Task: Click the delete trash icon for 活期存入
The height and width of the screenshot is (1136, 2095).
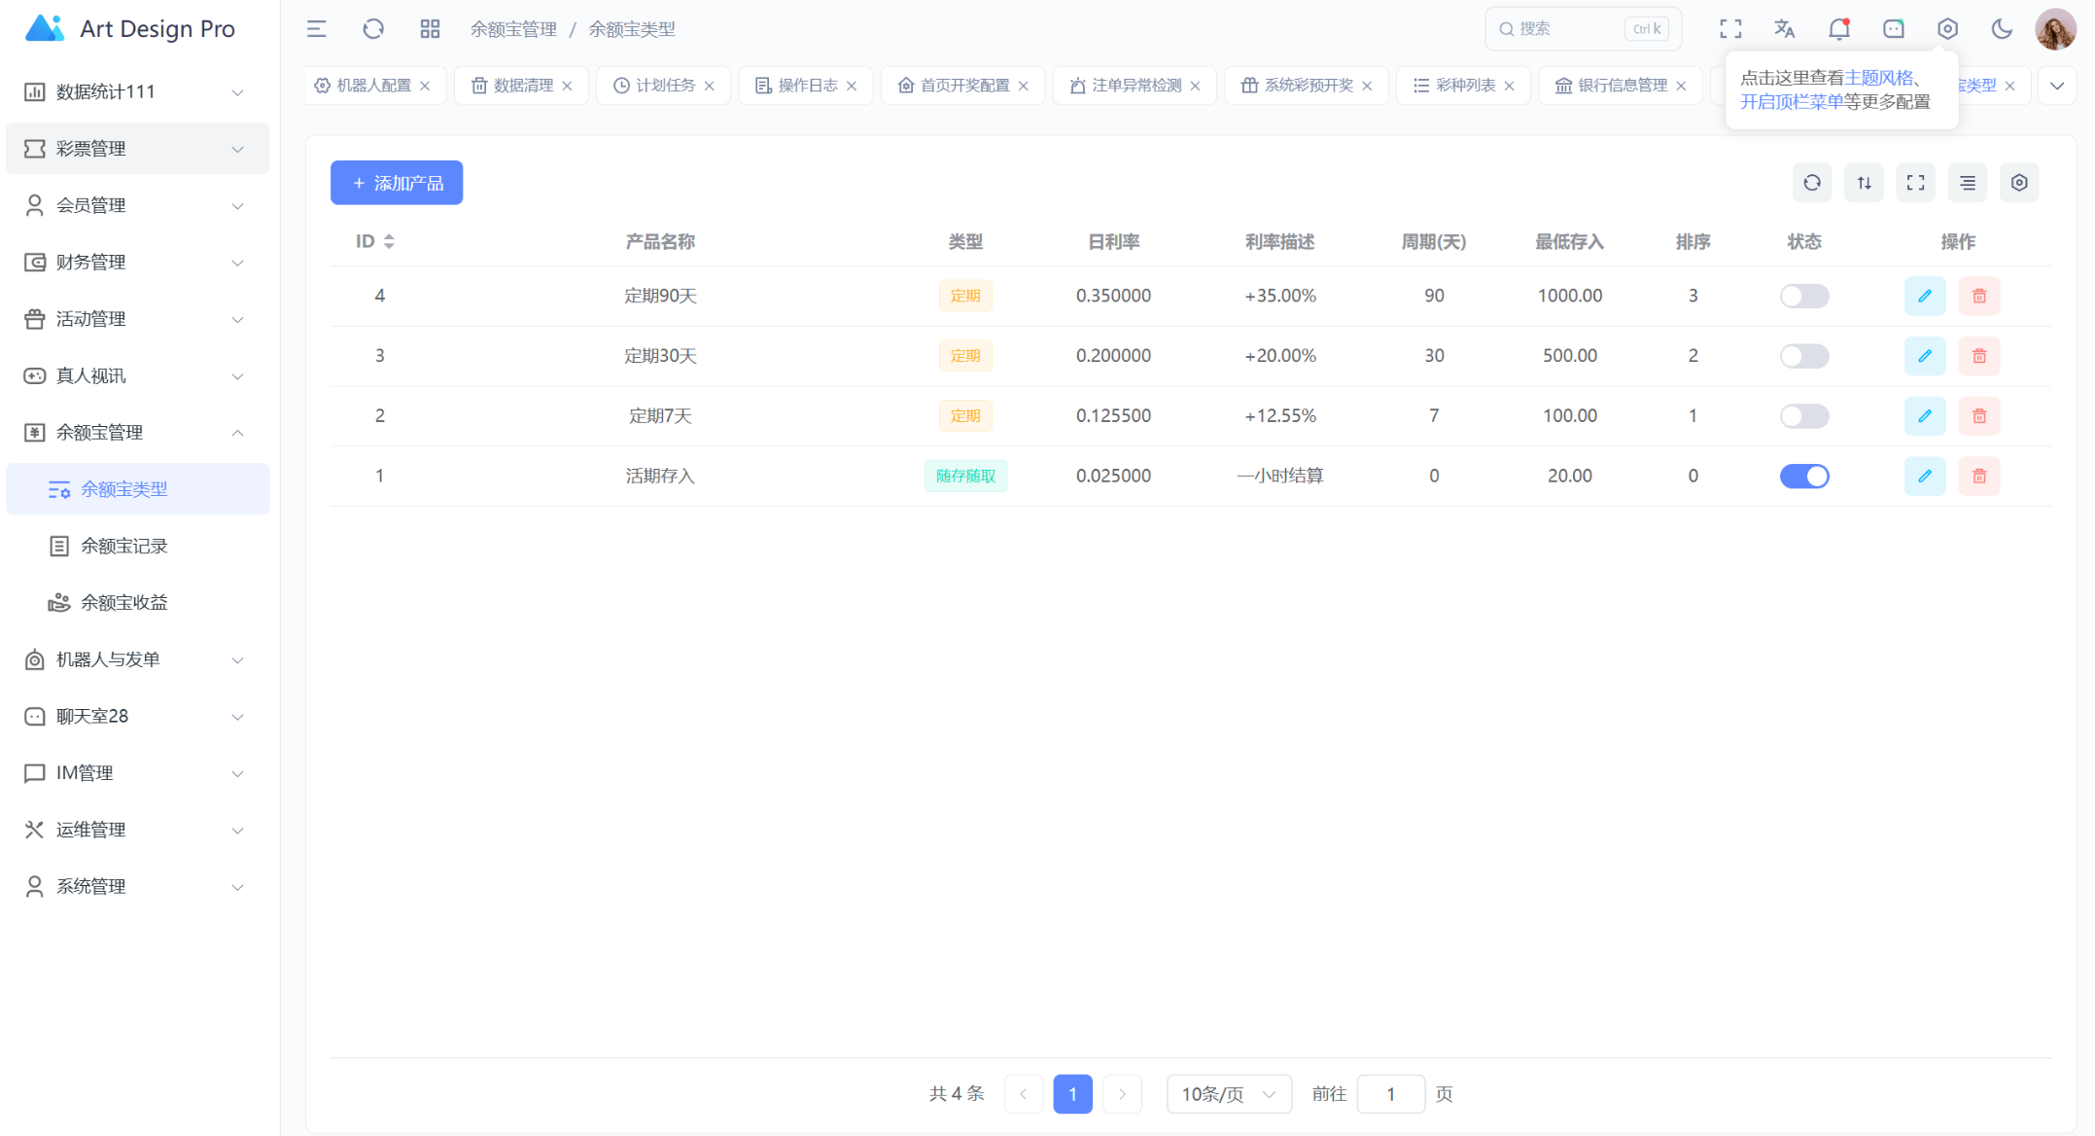Action: (1978, 476)
